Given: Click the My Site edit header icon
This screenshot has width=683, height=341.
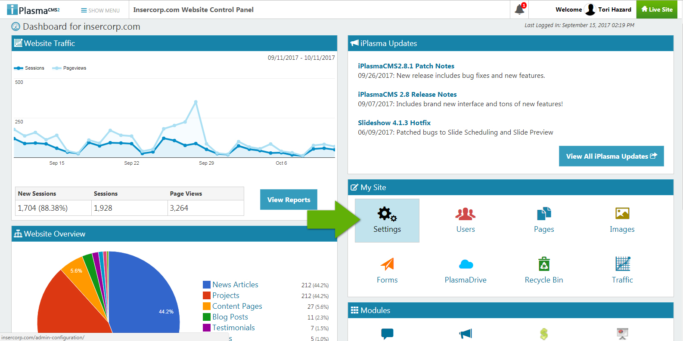Looking at the screenshot, I should (354, 187).
